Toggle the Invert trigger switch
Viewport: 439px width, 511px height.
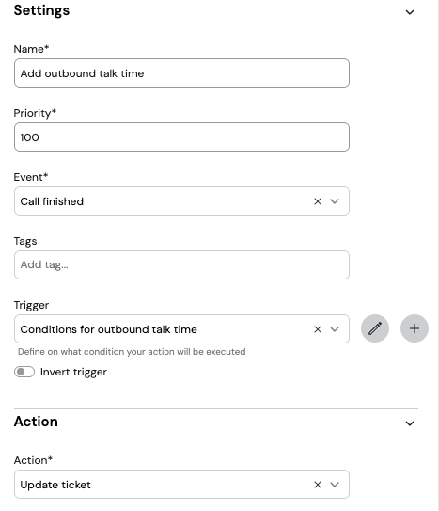(x=24, y=372)
